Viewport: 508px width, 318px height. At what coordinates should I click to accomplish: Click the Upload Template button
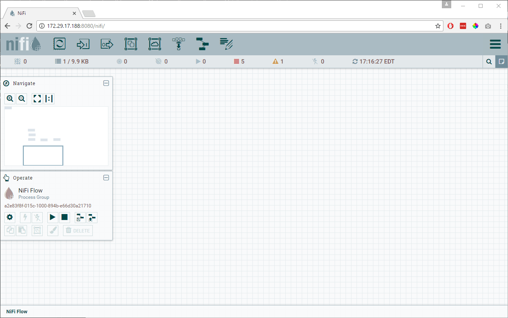tap(92, 217)
